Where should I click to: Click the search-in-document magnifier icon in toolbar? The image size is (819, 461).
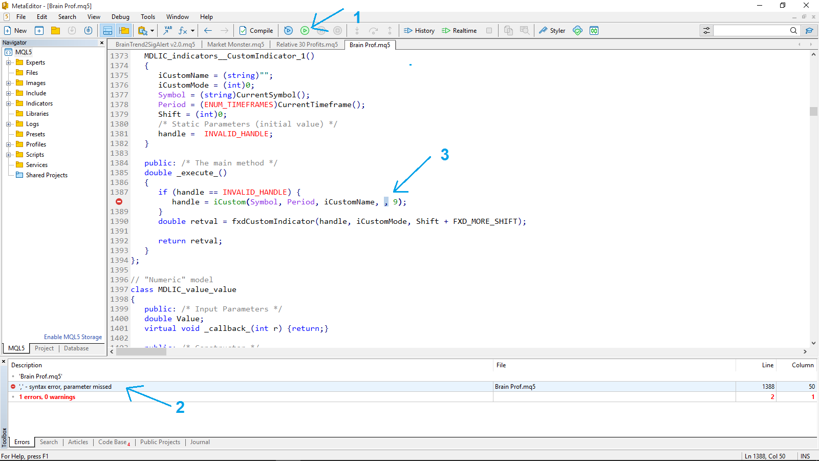click(525, 31)
